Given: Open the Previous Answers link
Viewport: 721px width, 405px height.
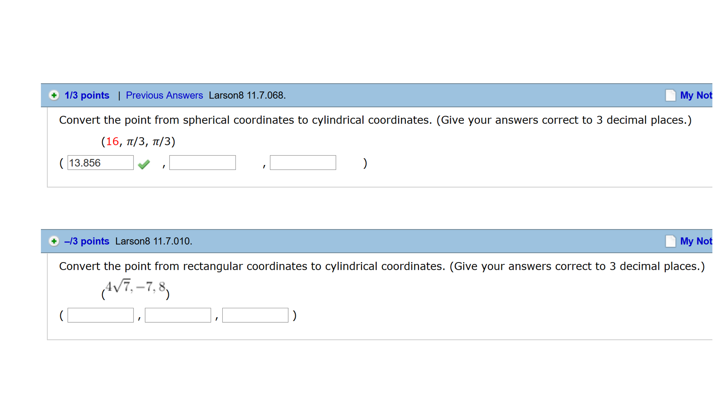Looking at the screenshot, I should [x=164, y=95].
